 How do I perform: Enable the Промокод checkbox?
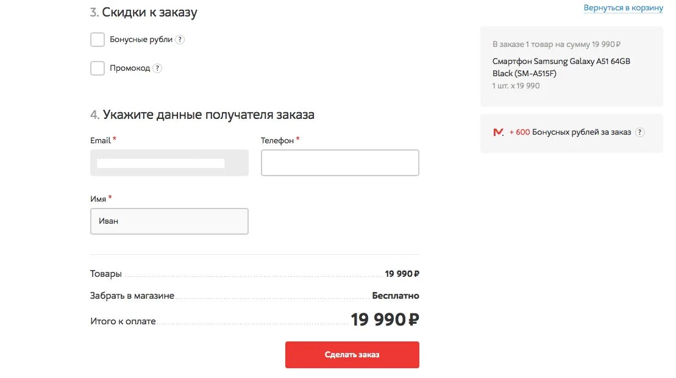[98, 68]
